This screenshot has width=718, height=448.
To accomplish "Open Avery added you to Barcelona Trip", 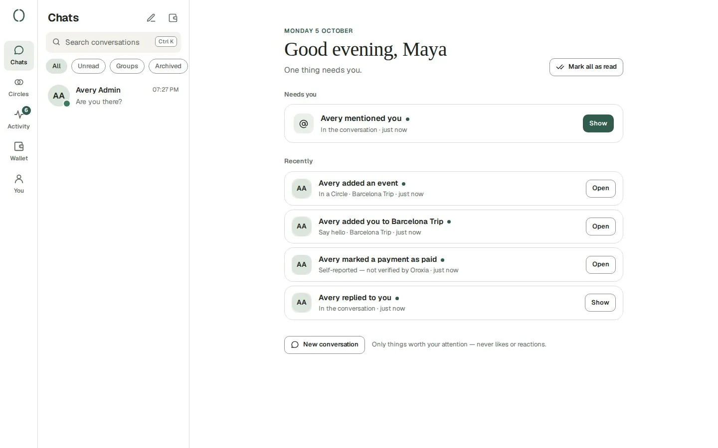I will coord(601,226).
